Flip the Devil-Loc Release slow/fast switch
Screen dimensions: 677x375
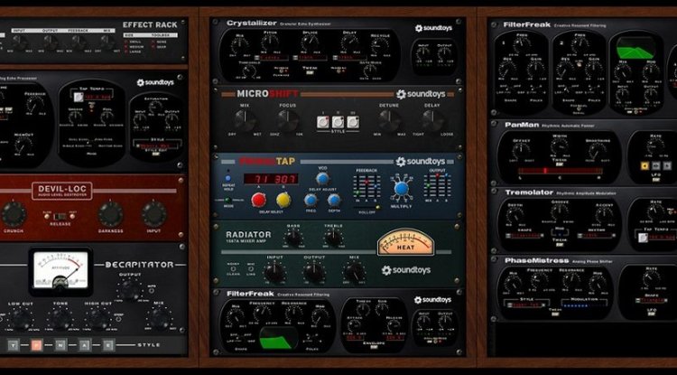click(60, 216)
